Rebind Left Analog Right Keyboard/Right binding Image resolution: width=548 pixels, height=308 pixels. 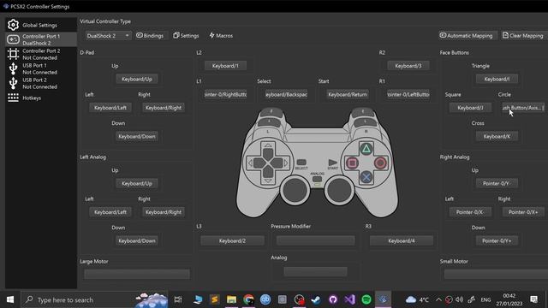[x=164, y=212]
